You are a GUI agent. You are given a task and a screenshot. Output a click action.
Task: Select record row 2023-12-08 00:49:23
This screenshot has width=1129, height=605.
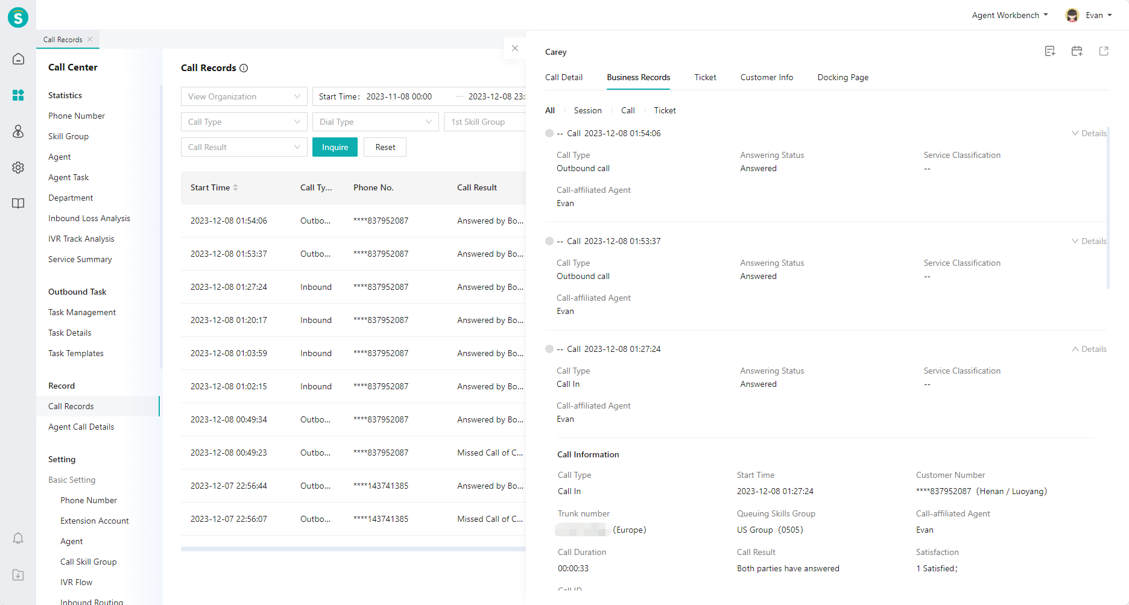click(353, 453)
